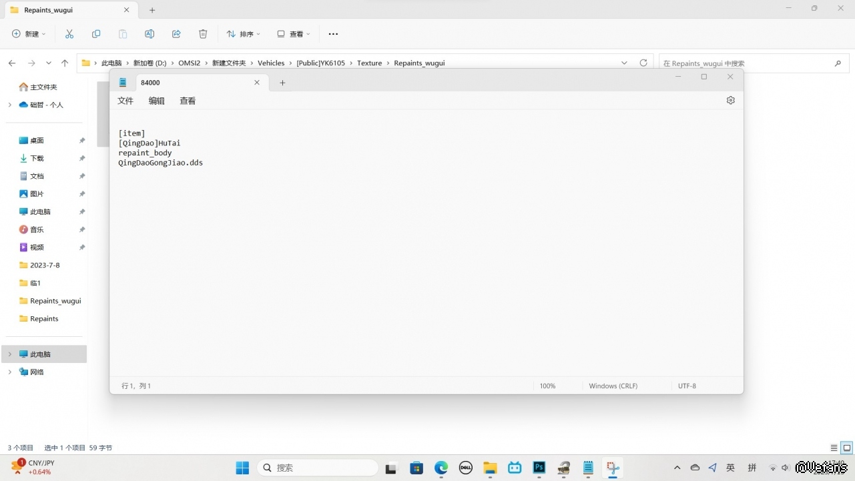Click the OneDrive cloud tray icon
Image resolution: width=855 pixels, height=481 pixels.
tap(695, 468)
